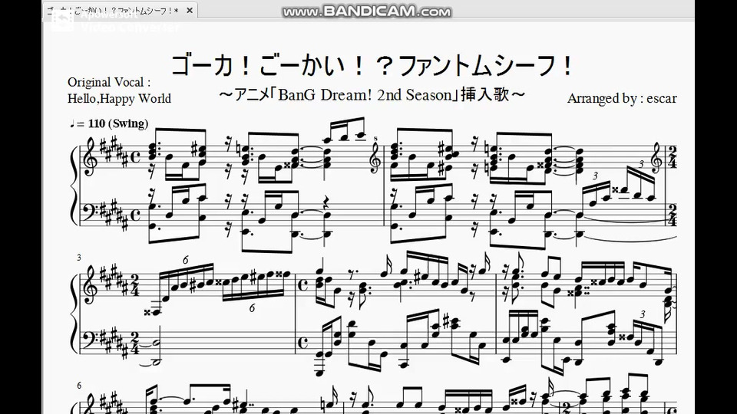Select the tempo marking 110 (Swing)

point(109,123)
